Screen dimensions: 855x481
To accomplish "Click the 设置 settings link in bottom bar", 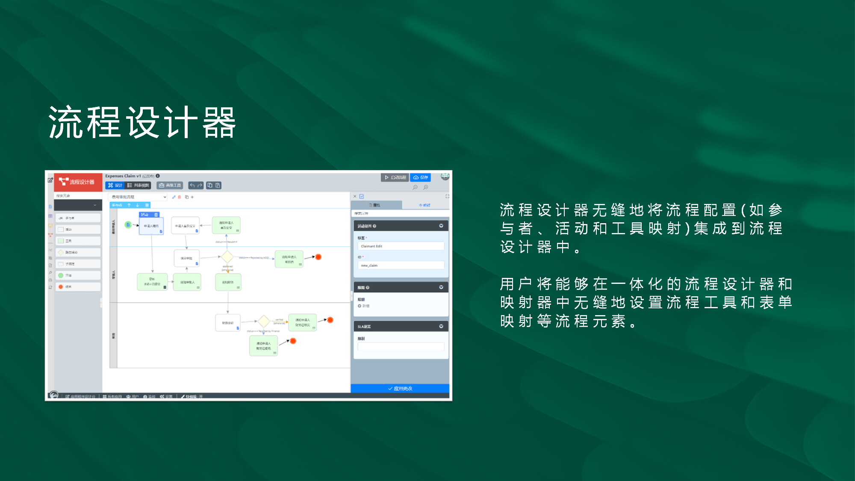I will [166, 397].
